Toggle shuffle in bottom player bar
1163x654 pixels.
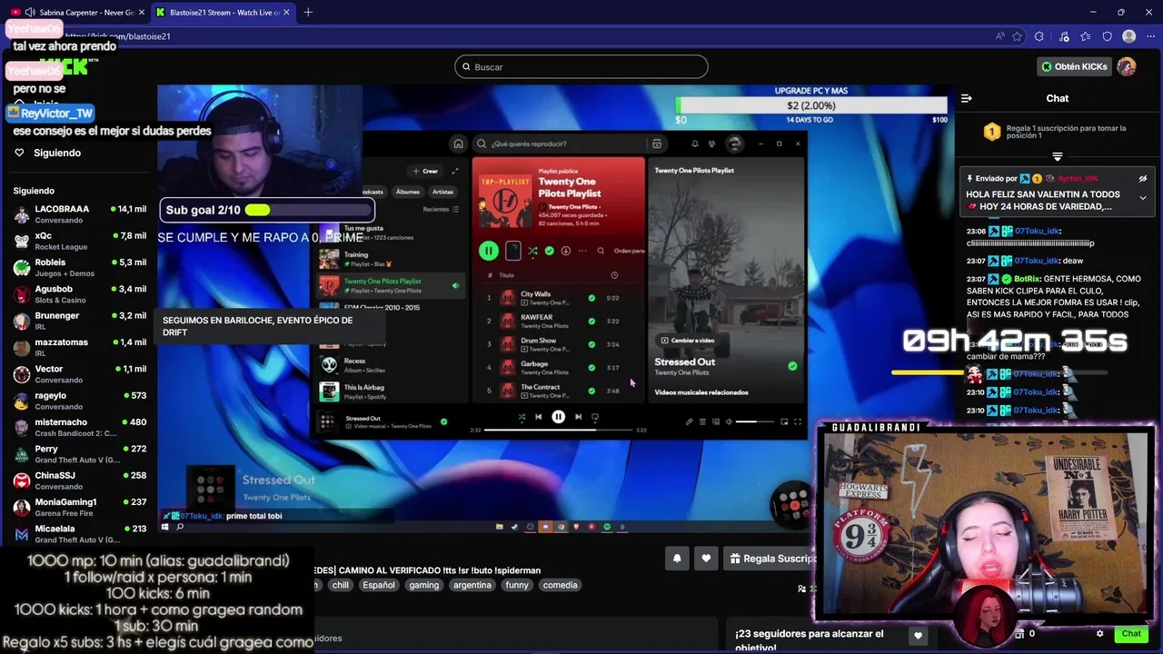tap(522, 417)
